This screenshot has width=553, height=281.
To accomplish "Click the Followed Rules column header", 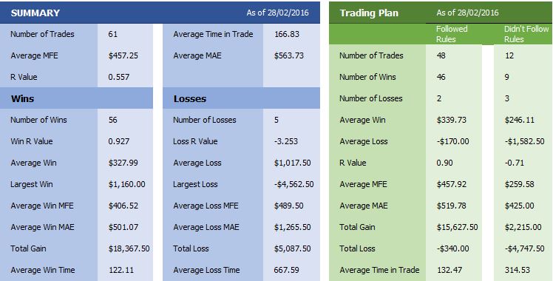I will pos(452,34).
